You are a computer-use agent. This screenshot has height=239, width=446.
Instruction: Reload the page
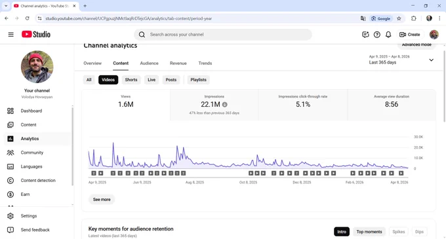28,18
